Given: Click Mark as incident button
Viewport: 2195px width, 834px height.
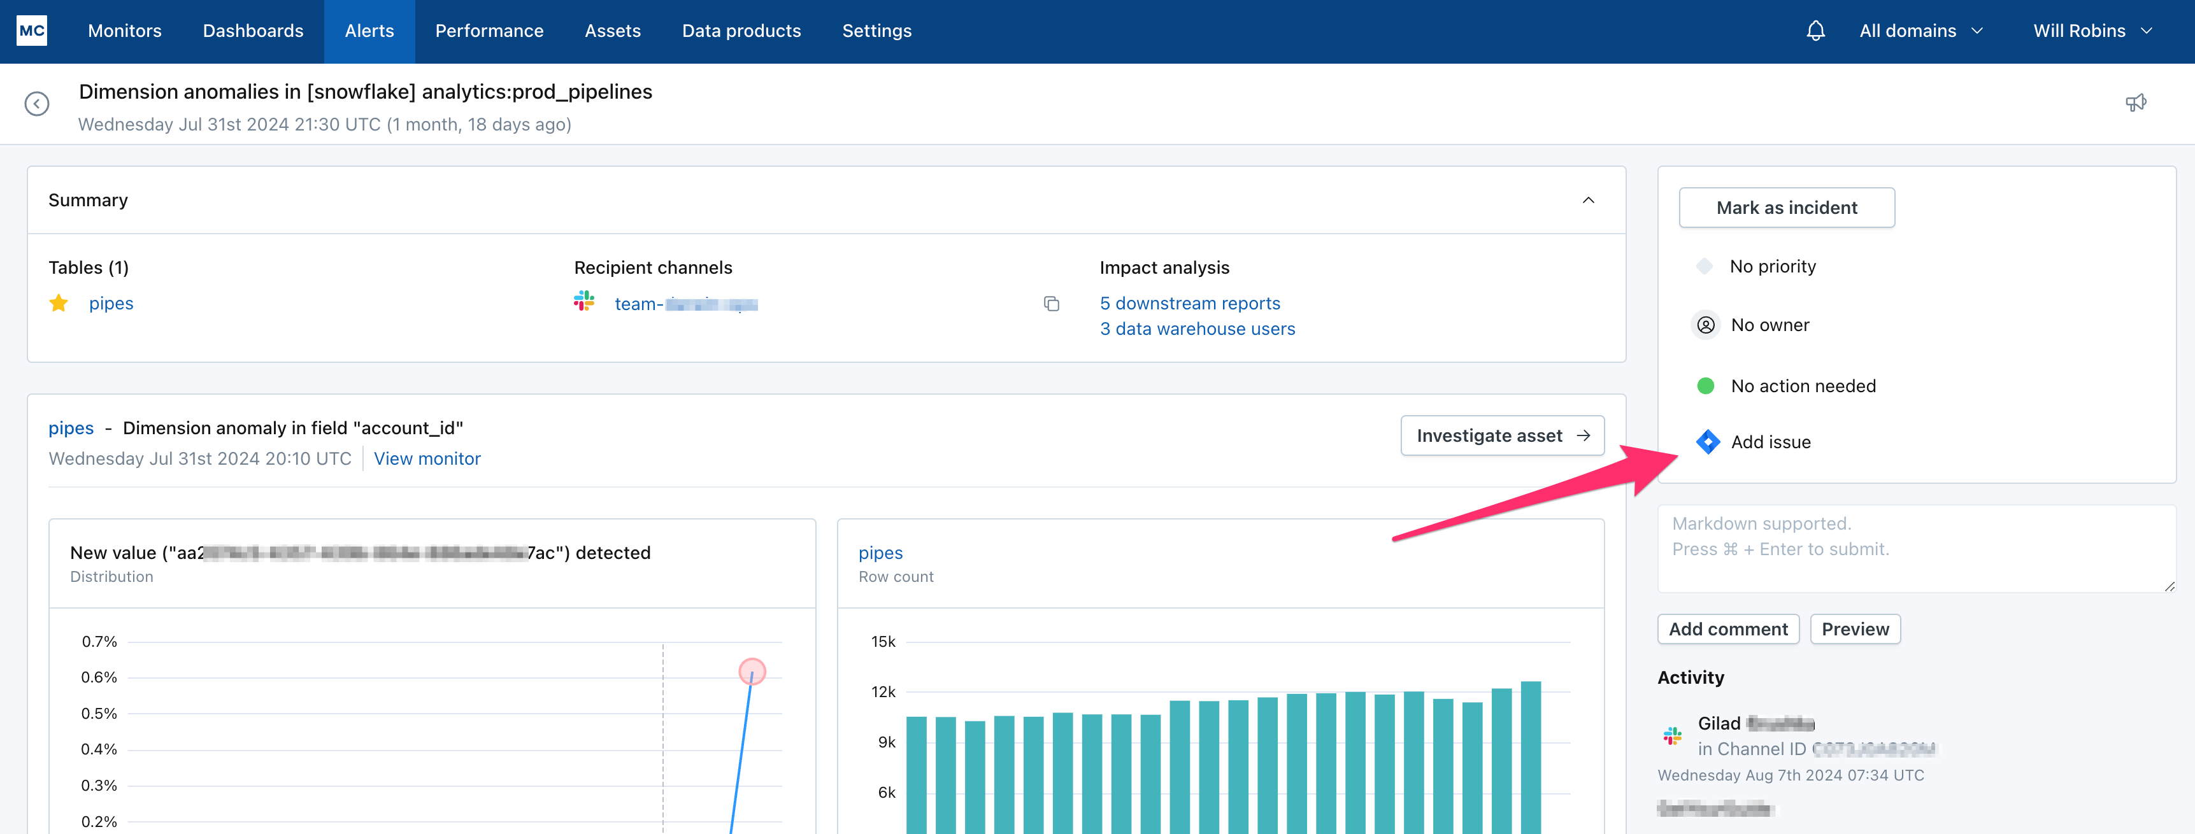Looking at the screenshot, I should [1787, 208].
